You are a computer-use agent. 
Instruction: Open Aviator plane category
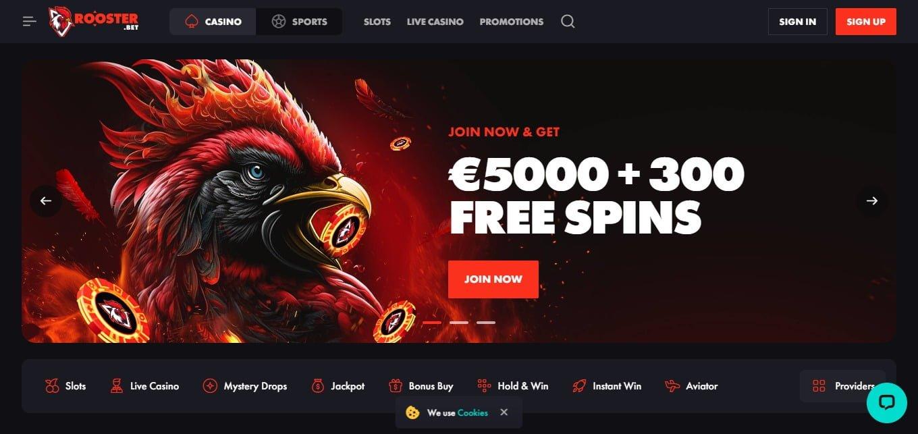(x=691, y=386)
